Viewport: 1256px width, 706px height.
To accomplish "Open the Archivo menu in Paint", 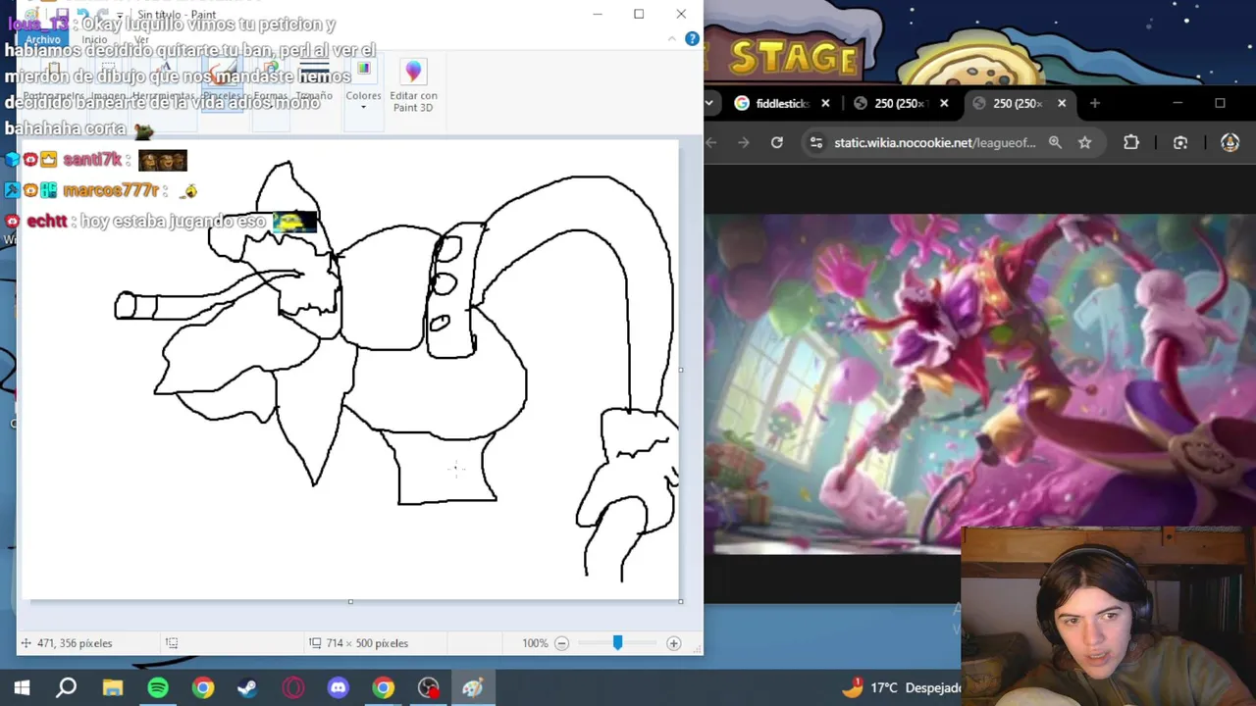I will pos(42,39).
